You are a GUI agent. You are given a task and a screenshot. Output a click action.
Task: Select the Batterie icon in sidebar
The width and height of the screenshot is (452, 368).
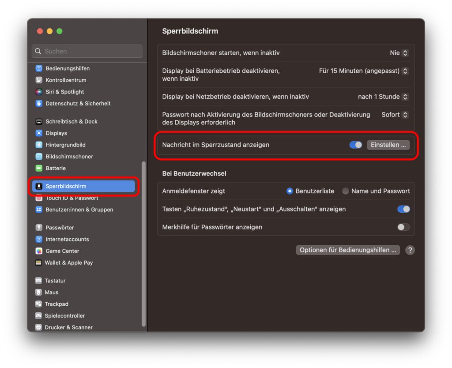[x=39, y=168]
